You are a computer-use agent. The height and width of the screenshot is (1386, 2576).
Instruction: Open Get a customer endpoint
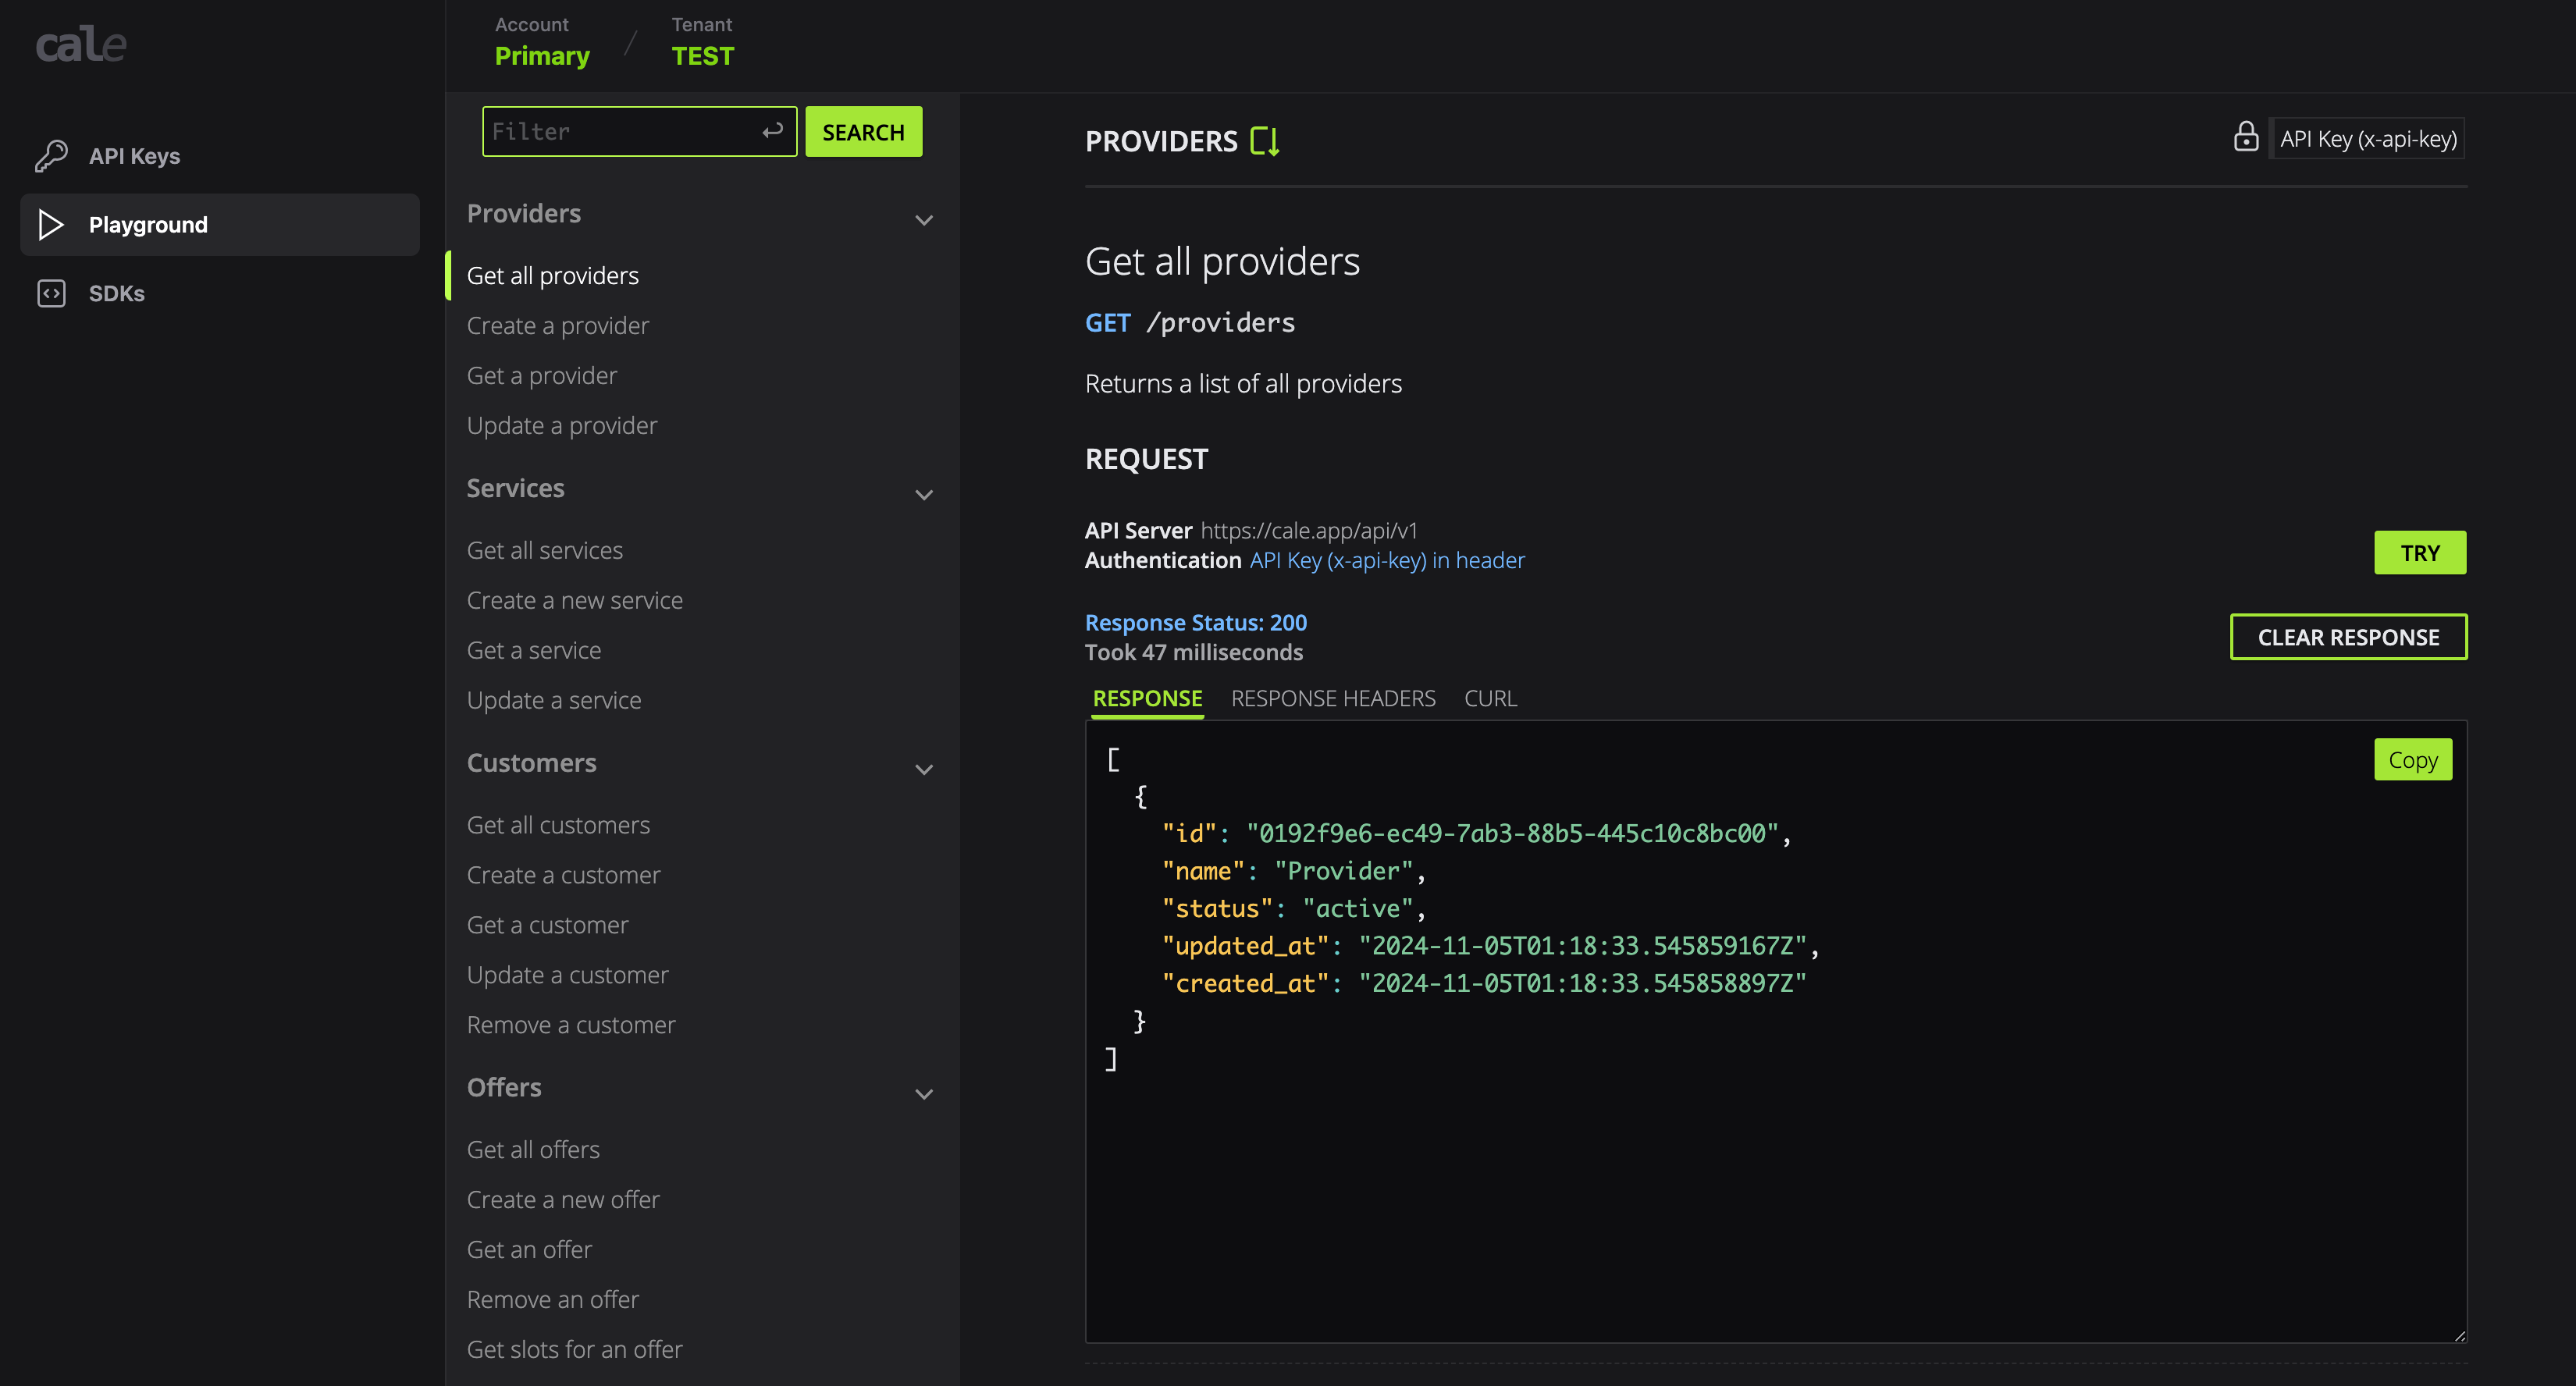click(548, 925)
